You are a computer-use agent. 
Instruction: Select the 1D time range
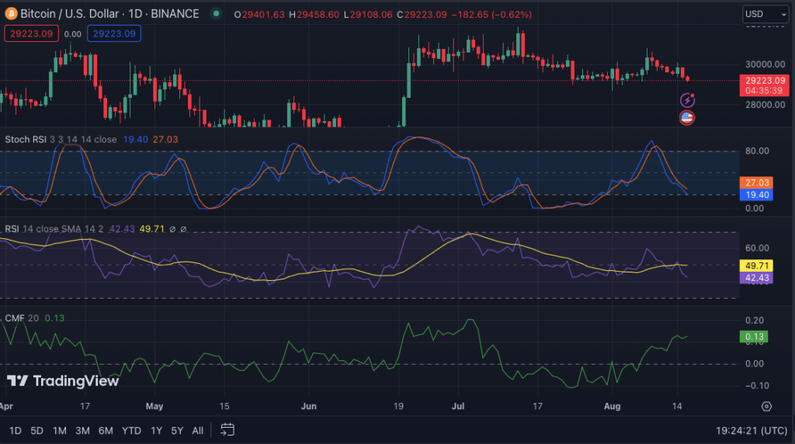tap(16, 430)
